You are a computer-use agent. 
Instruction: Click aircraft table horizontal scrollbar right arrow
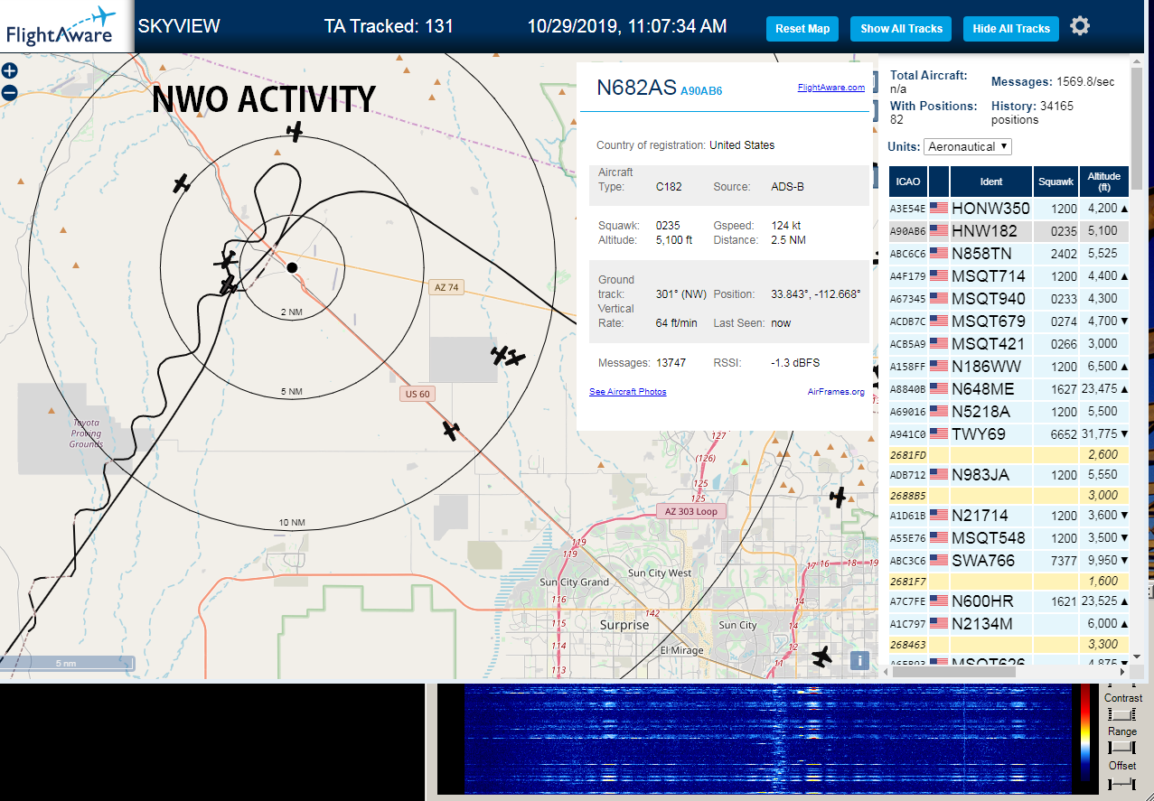tap(1123, 671)
